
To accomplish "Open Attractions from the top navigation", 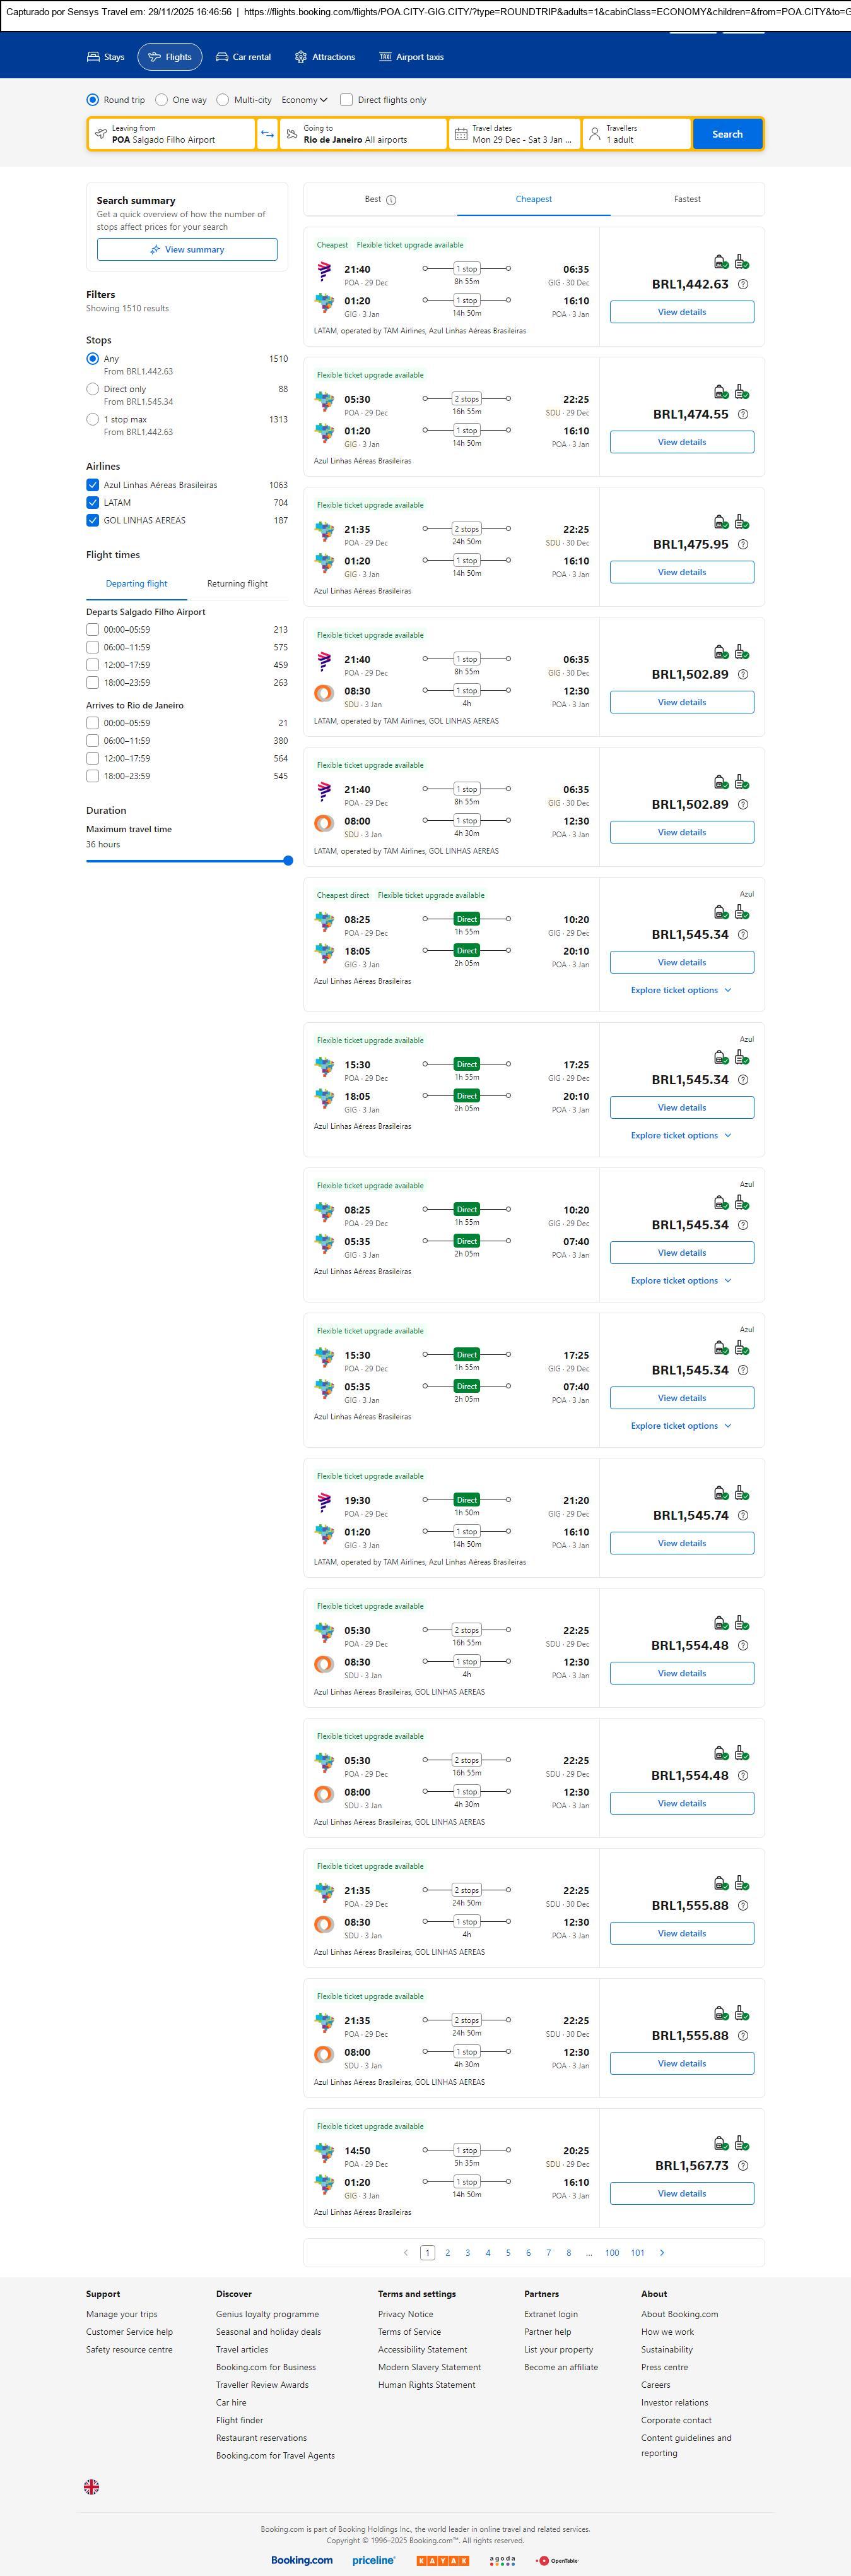I will 325,57.
